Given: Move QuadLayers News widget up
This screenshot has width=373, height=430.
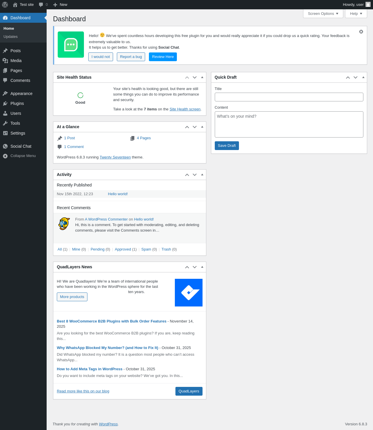Looking at the screenshot, I should coord(187,267).
